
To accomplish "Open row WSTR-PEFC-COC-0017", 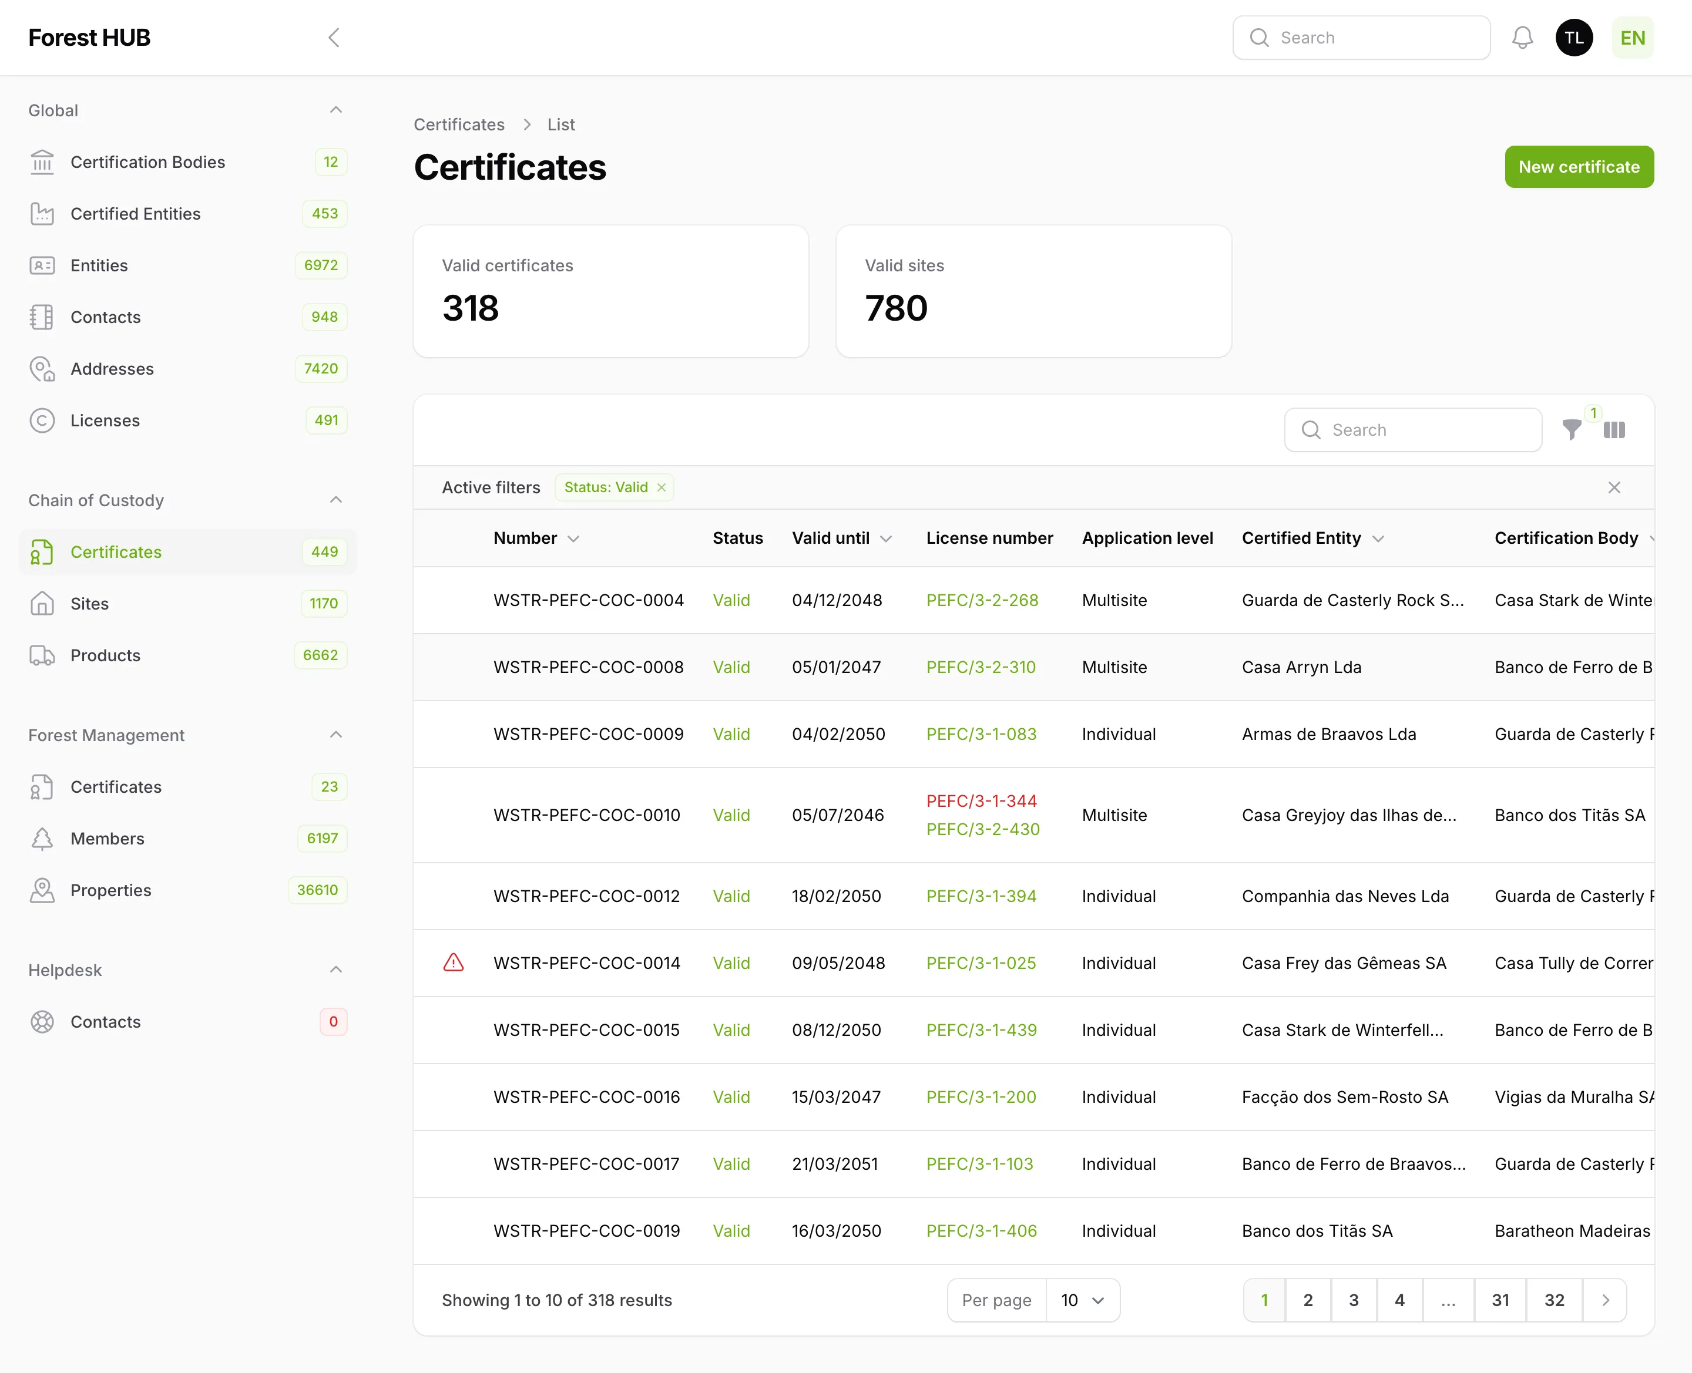I will (x=1033, y=1164).
